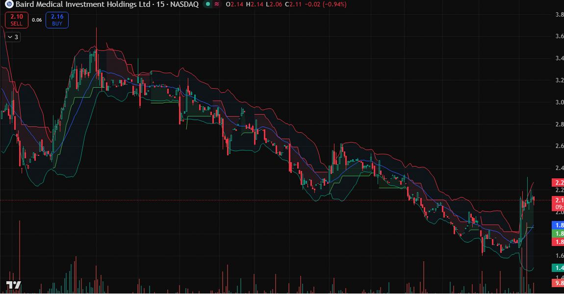Click the open value O2.14

(234, 4)
